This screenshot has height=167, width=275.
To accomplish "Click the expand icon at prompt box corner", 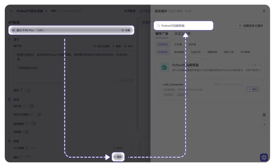I will click(x=130, y=80).
